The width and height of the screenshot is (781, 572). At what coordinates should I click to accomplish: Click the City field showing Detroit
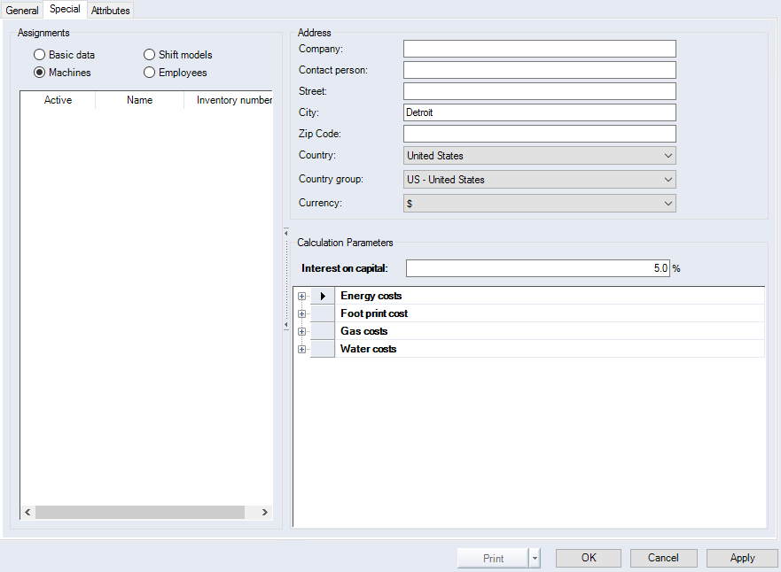click(x=539, y=112)
